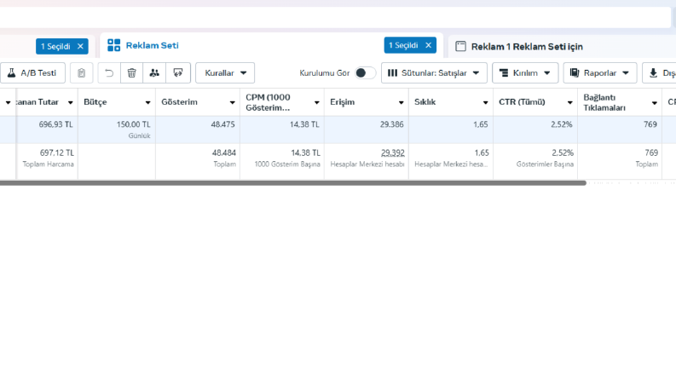Click the 48.475 impressions value
This screenshot has height=380, width=676.
pos(222,124)
